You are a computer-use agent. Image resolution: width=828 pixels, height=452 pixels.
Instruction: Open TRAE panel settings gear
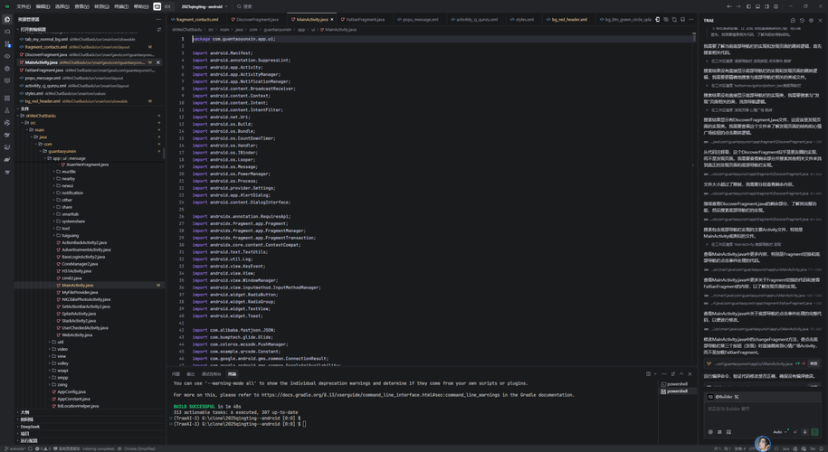coord(811,20)
